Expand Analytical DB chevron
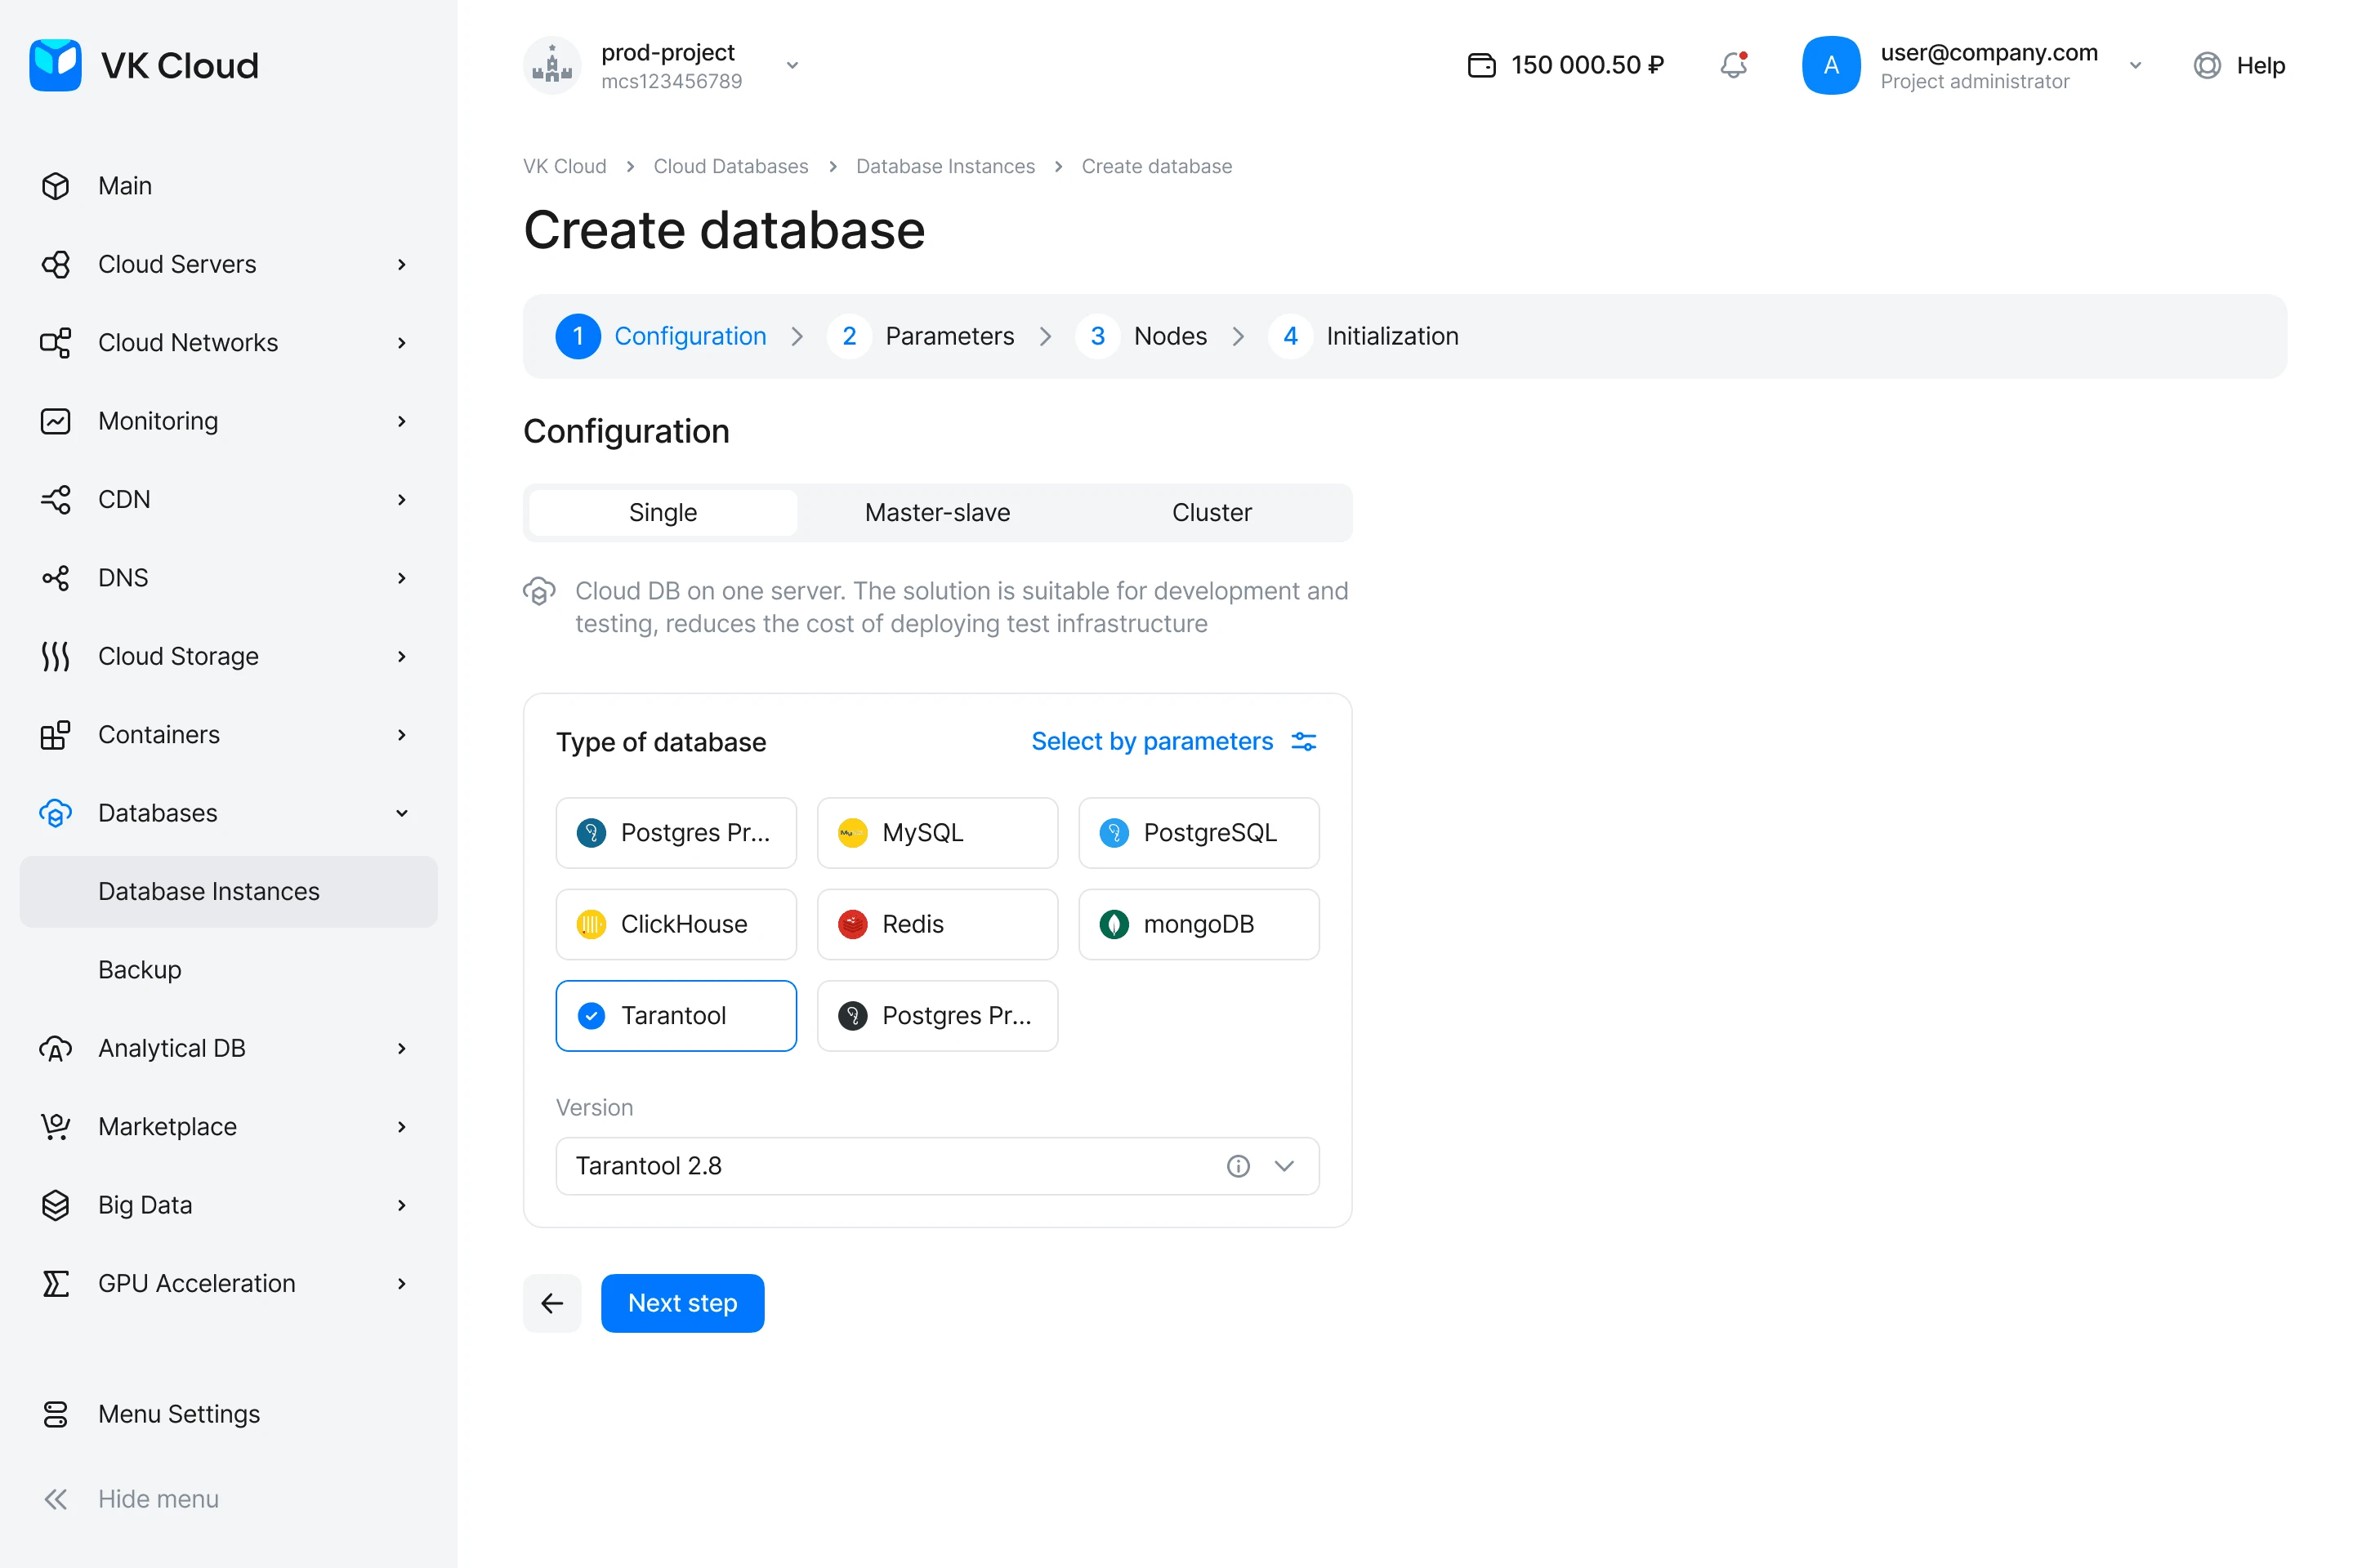The image size is (2353, 1568). point(402,1048)
